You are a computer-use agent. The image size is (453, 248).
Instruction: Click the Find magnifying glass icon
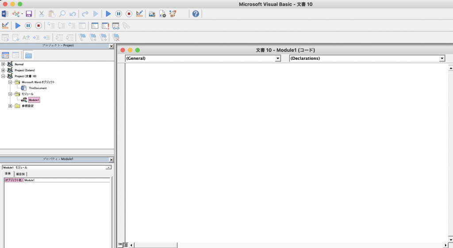coord(62,14)
